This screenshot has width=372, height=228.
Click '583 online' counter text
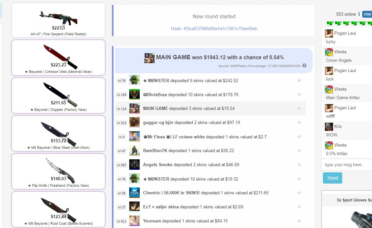[346, 14]
